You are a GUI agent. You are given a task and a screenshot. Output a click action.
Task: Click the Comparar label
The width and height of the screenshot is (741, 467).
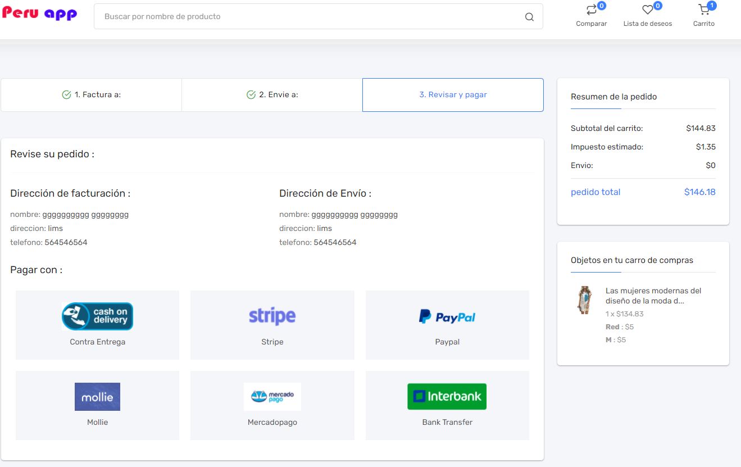pos(592,24)
